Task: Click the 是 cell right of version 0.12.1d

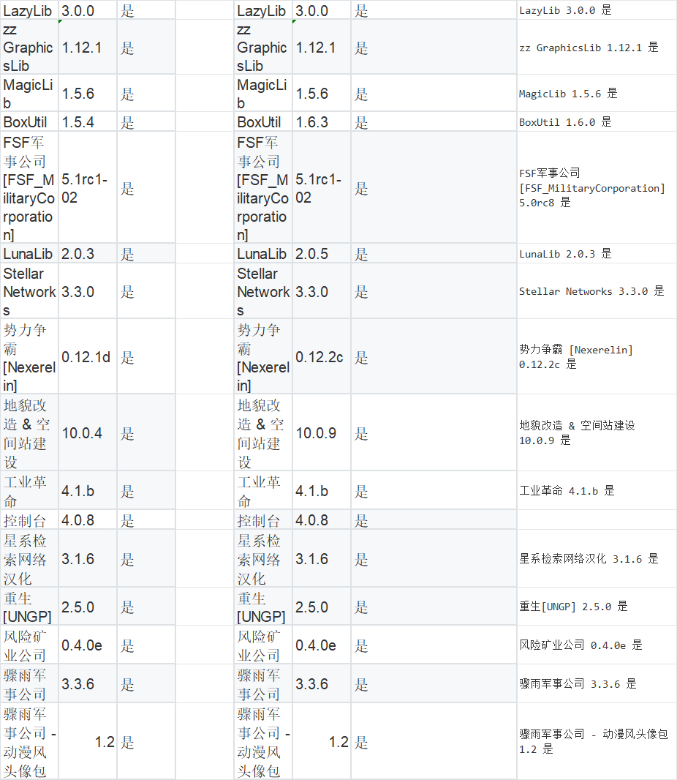Action: pyautogui.click(x=146, y=356)
